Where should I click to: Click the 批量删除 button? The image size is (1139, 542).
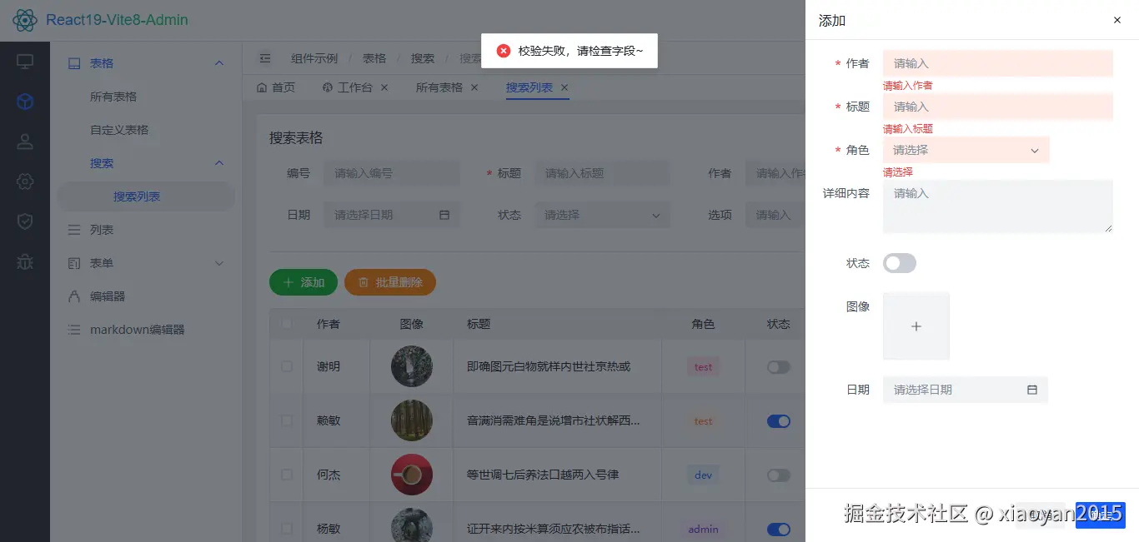(390, 282)
